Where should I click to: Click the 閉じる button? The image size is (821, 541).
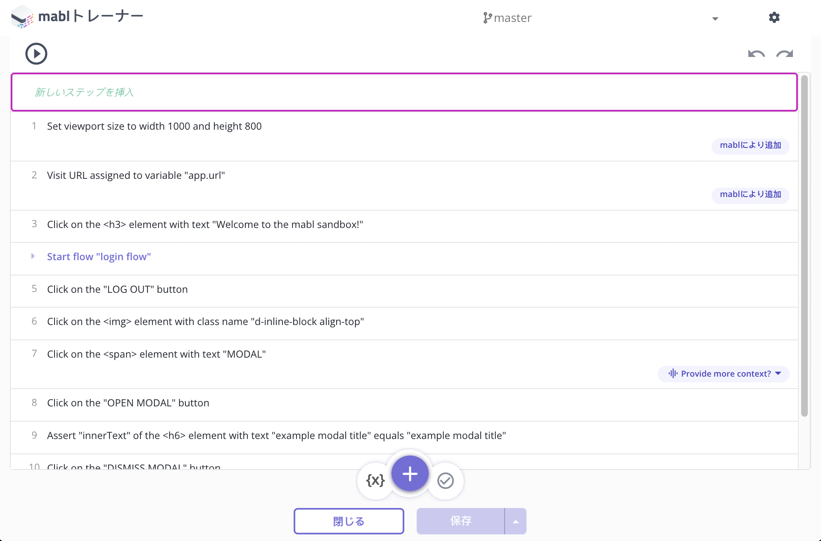click(349, 521)
